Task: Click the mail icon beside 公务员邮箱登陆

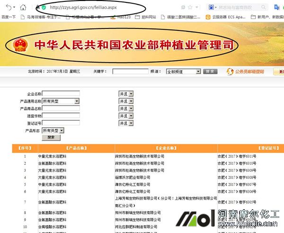Action: (231, 72)
